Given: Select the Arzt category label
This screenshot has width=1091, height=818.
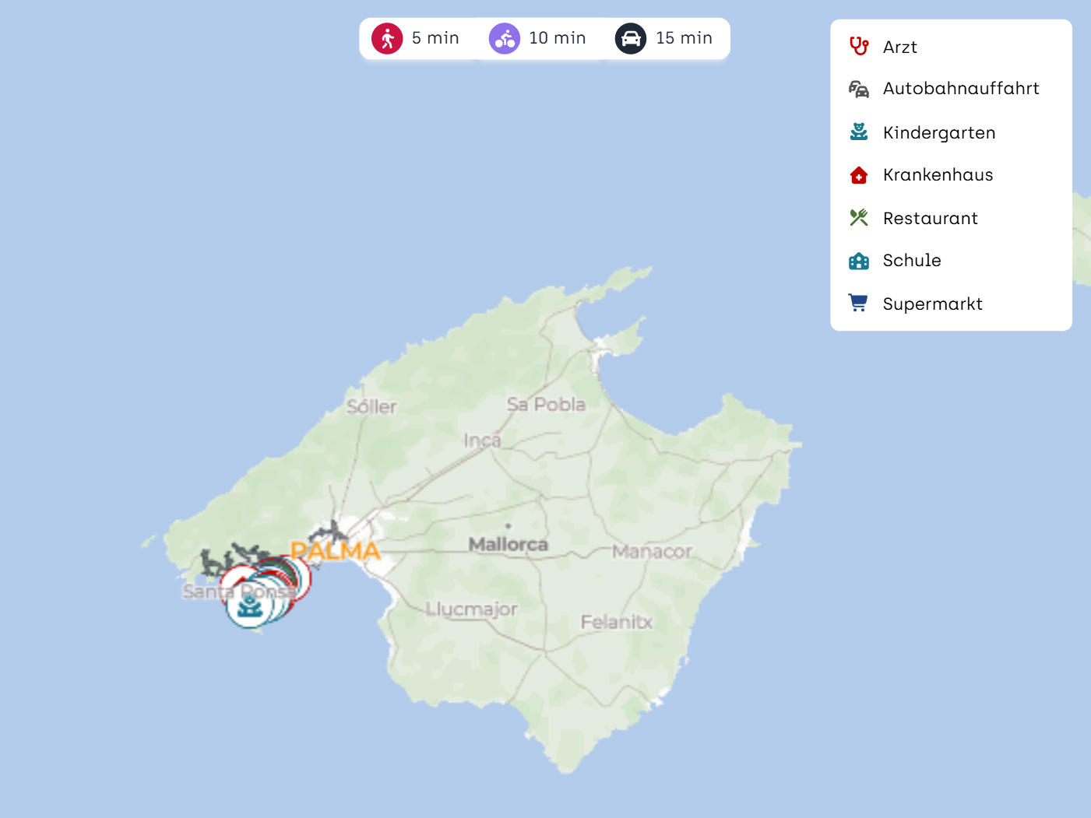Looking at the screenshot, I should click(899, 47).
